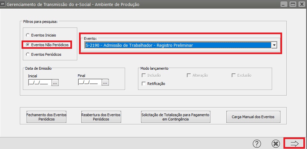Open date picker for Final date

click(105, 83)
